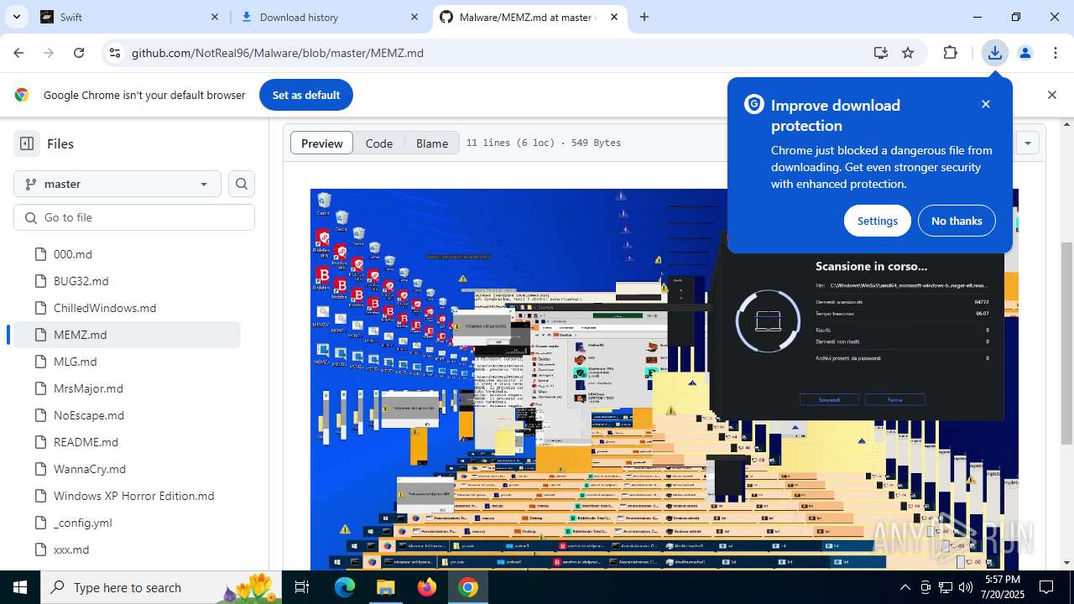Image resolution: width=1074 pixels, height=604 pixels.
Task: View site information icon in address bar
Action: pyautogui.click(x=115, y=53)
